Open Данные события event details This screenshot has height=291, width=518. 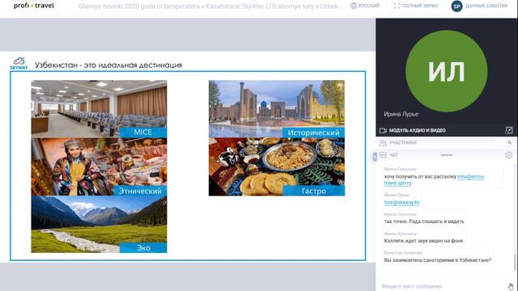[x=486, y=6]
